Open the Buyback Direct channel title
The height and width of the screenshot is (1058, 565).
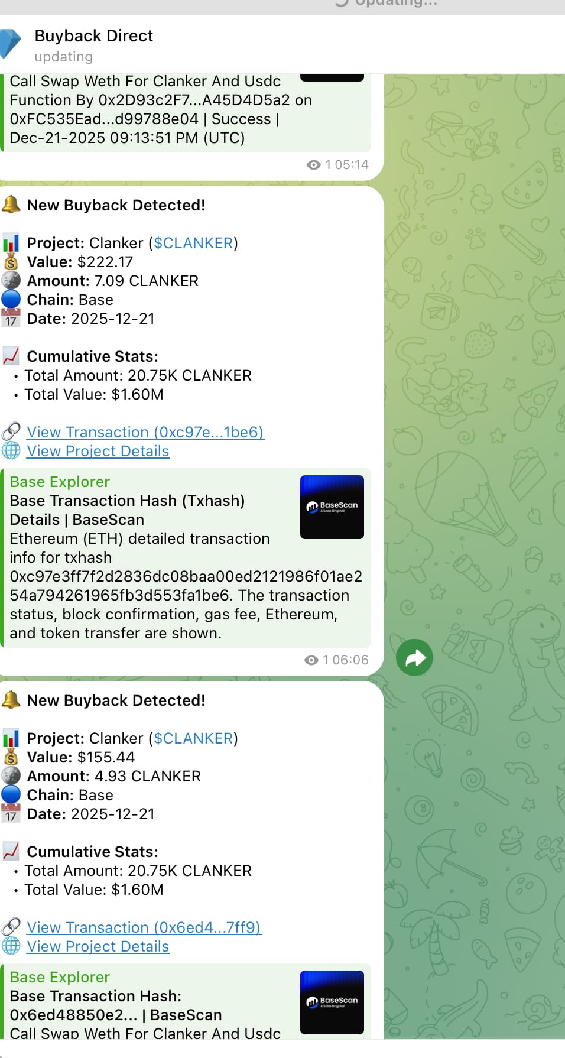(93, 36)
